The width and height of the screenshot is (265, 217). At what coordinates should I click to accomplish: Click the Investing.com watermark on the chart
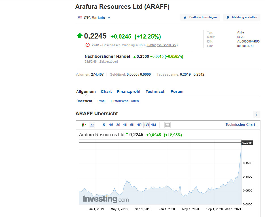click(105, 199)
